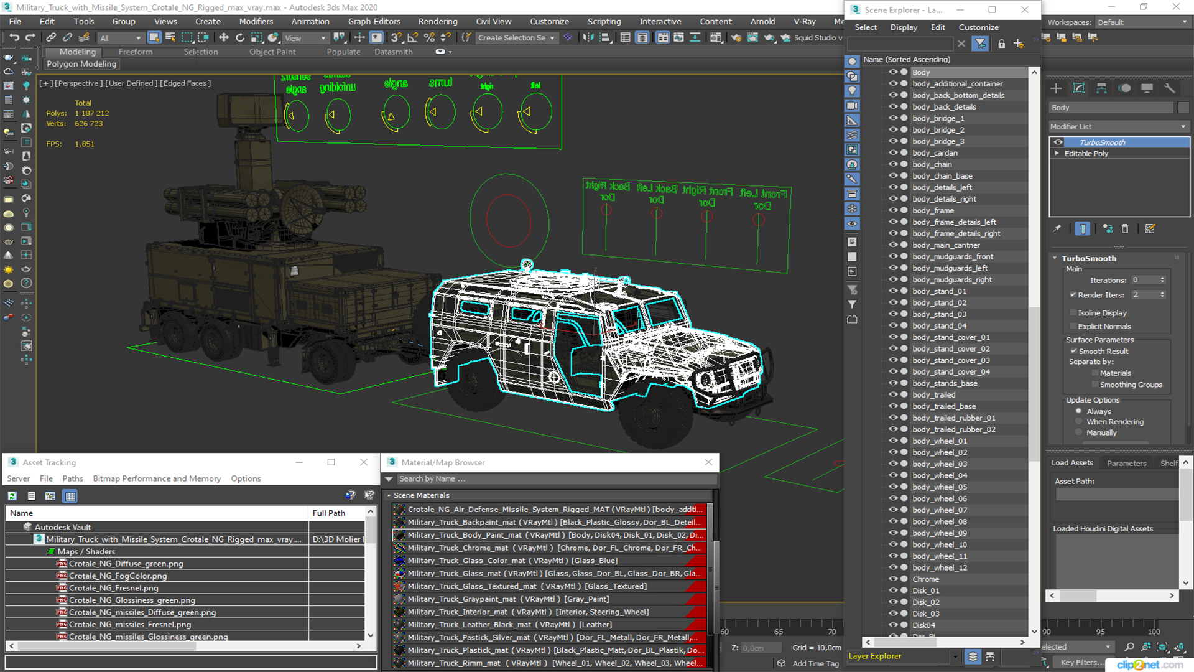Switch to the Utilities wrench panel tab
Viewport: 1194px width, 672px height.
(1170, 88)
